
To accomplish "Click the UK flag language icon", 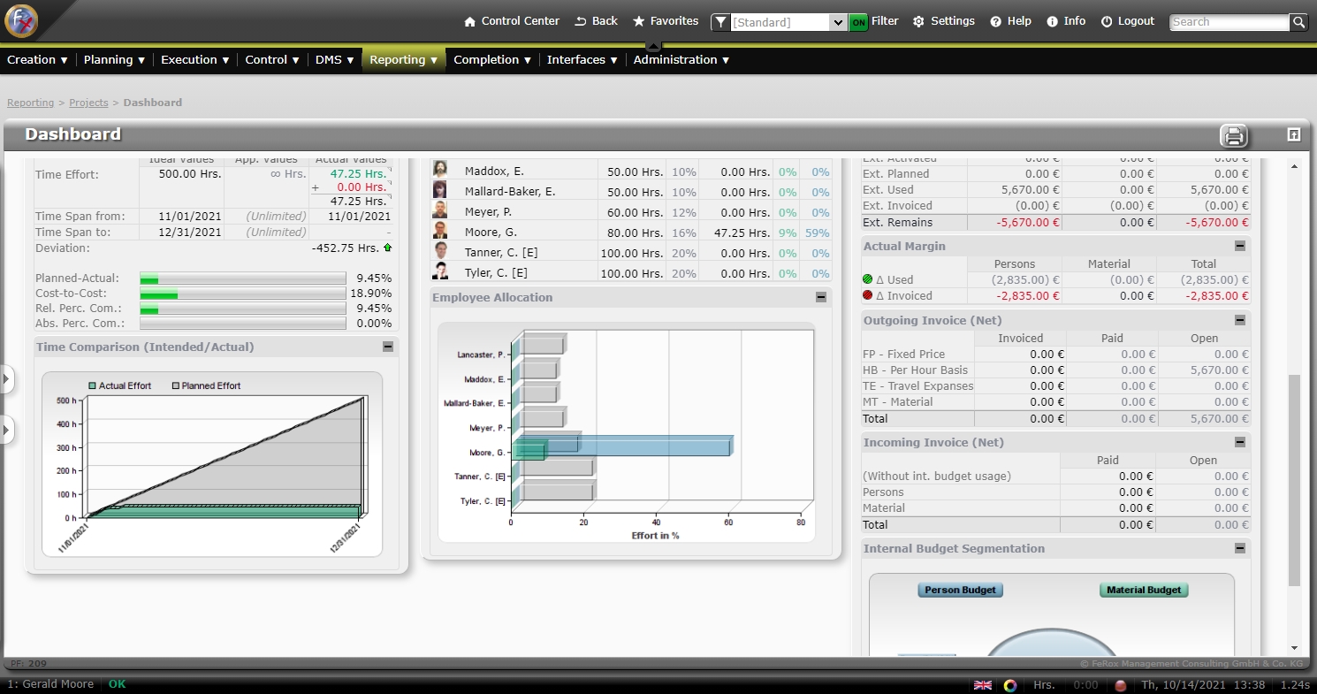I will click(983, 685).
